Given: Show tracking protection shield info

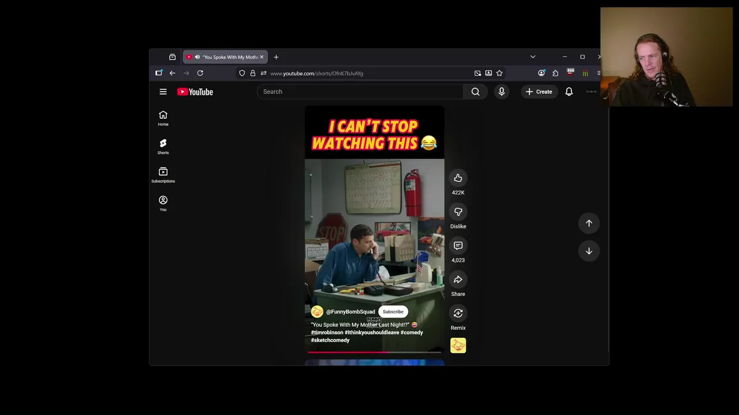Looking at the screenshot, I should coord(242,73).
